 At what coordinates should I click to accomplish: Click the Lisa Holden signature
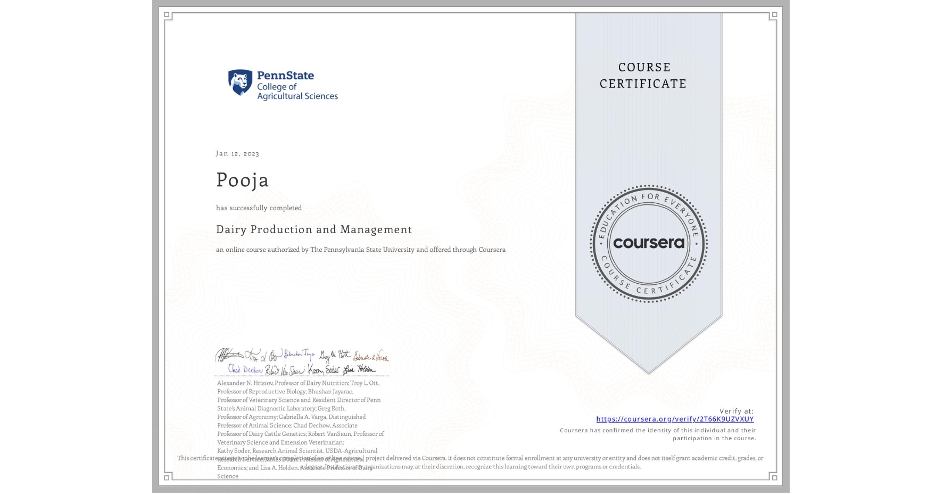tap(359, 369)
